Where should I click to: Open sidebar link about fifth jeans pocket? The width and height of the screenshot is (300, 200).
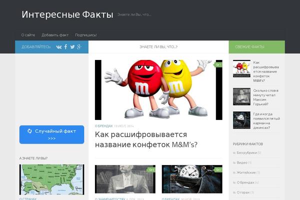tap(266, 121)
